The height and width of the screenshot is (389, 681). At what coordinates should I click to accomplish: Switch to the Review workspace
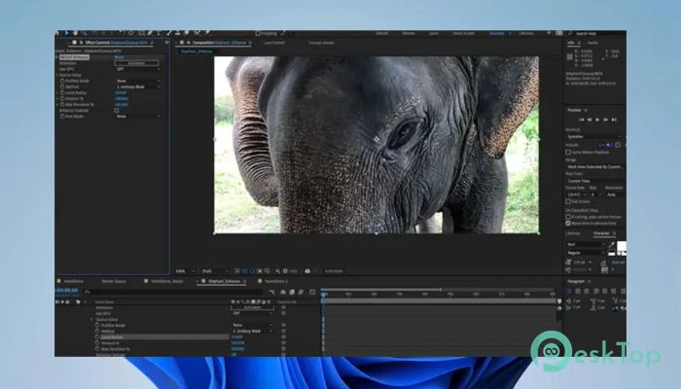point(409,33)
